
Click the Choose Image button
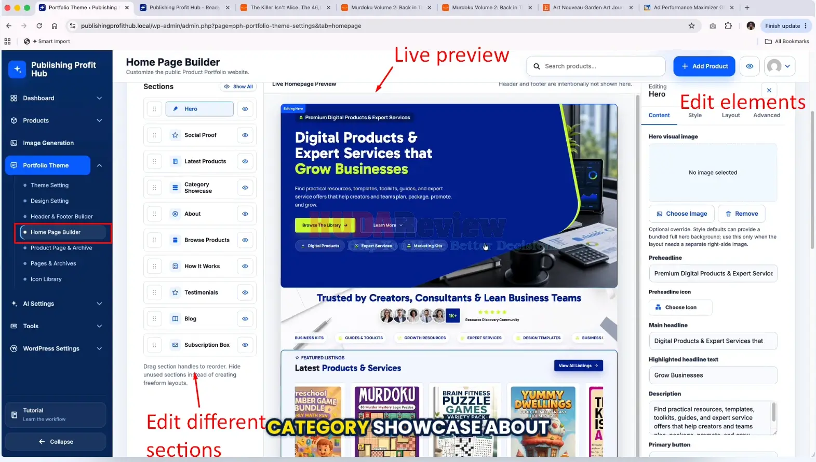(x=681, y=214)
